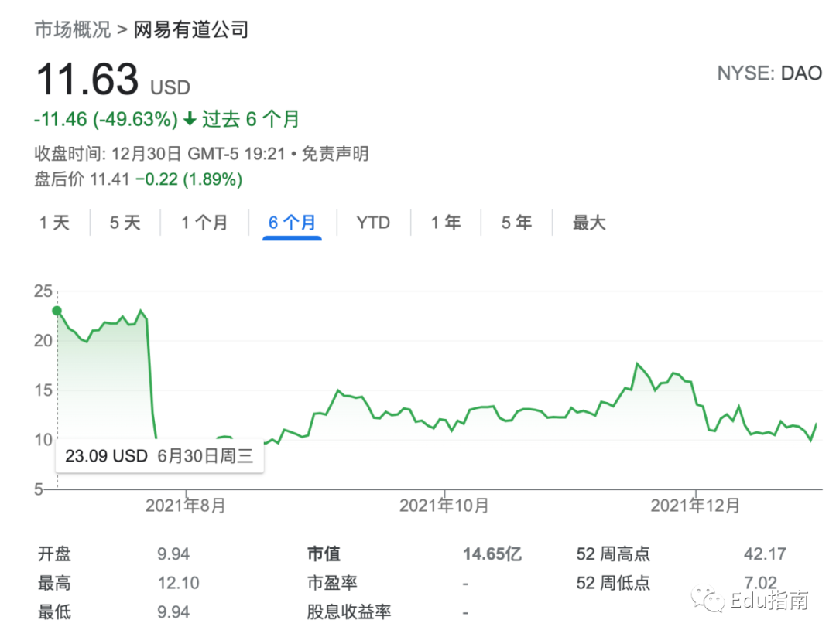This screenshot has height=637, width=836.
Task: Click the 市盈率 label
Action: [332, 583]
